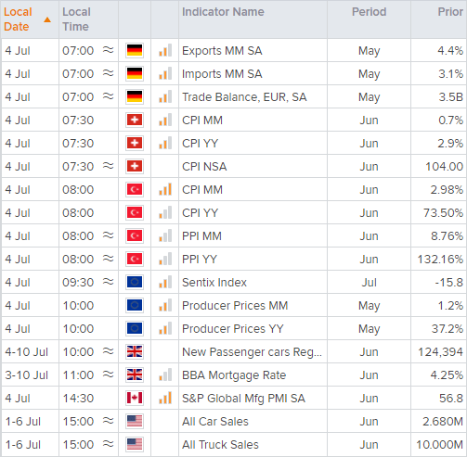Click the EU flag on Producer Prices YY row
This screenshot has width=467, height=457.
pyautogui.click(x=135, y=328)
